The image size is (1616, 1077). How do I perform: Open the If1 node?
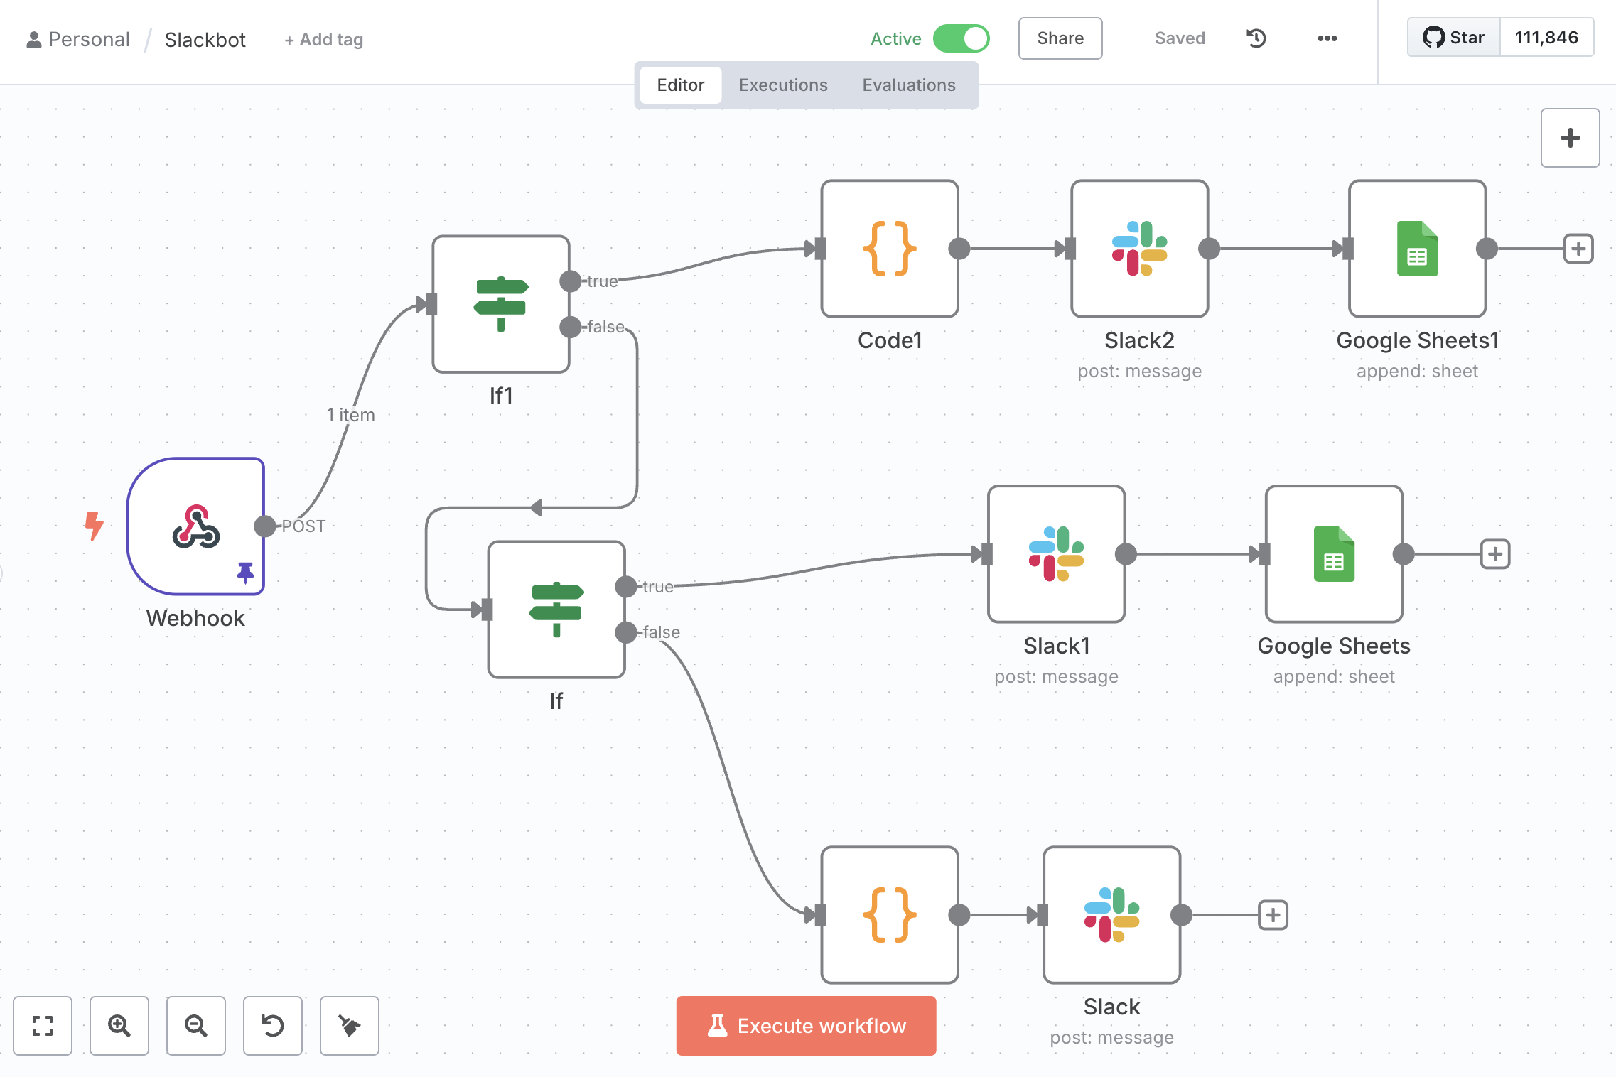click(501, 304)
